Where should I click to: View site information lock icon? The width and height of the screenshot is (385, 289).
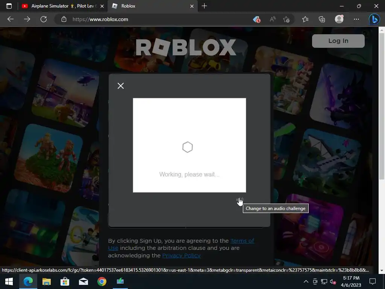[x=64, y=19]
